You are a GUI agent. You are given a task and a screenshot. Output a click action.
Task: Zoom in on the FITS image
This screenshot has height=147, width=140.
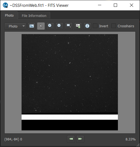pos(50,26)
